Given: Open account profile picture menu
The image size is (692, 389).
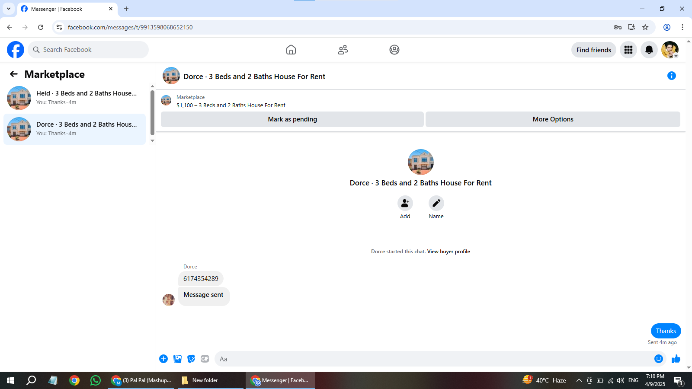Looking at the screenshot, I should click(670, 50).
